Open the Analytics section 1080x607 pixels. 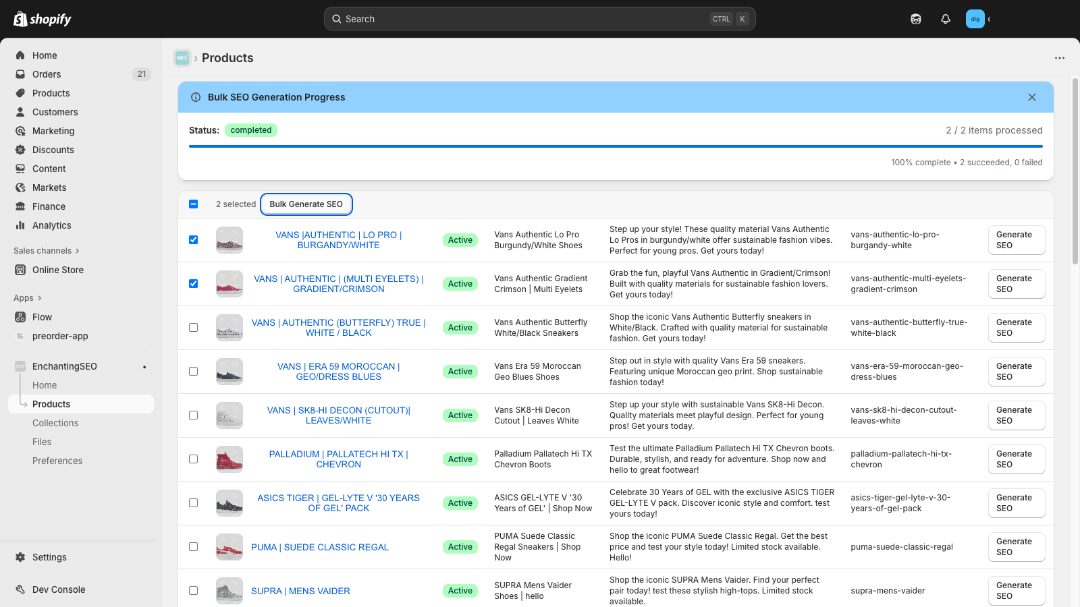(51, 225)
